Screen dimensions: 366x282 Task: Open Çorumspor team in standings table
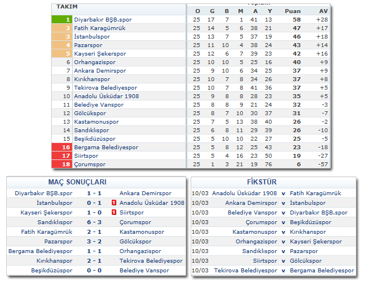[90, 164]
